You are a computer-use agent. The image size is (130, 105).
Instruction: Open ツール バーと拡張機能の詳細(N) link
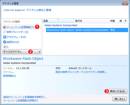click(20, 100)
